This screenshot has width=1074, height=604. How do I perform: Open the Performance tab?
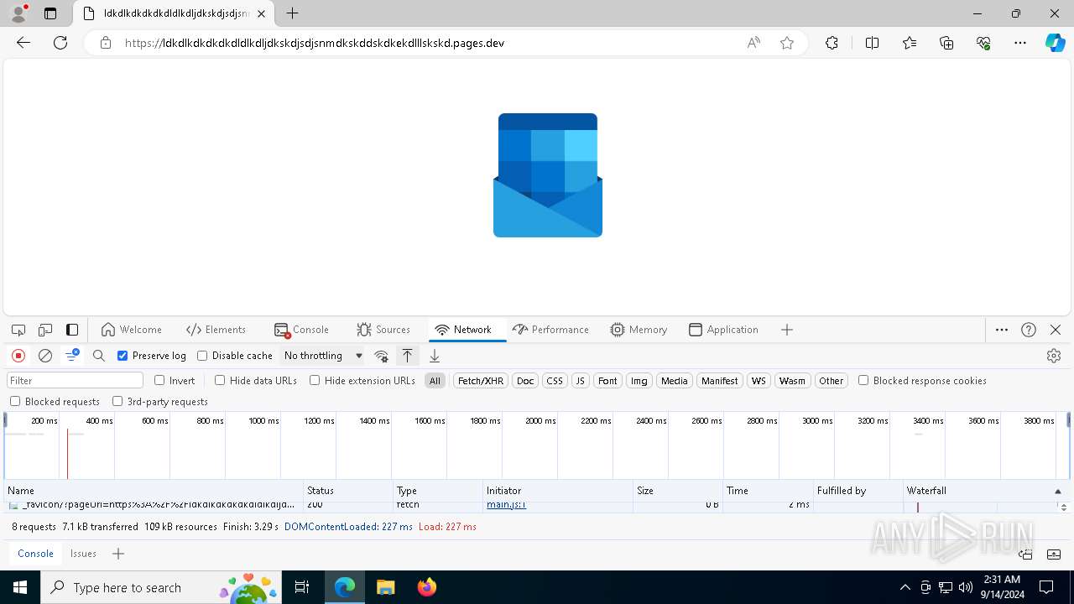(550, 330)
